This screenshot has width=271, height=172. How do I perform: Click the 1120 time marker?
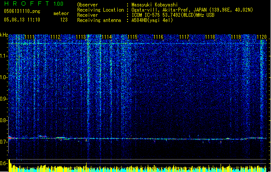click(x=262, y=37)
